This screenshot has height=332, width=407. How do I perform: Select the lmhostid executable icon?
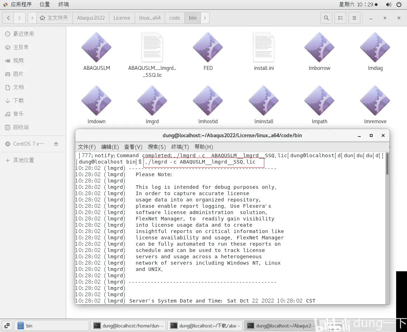tap(208, 101)
